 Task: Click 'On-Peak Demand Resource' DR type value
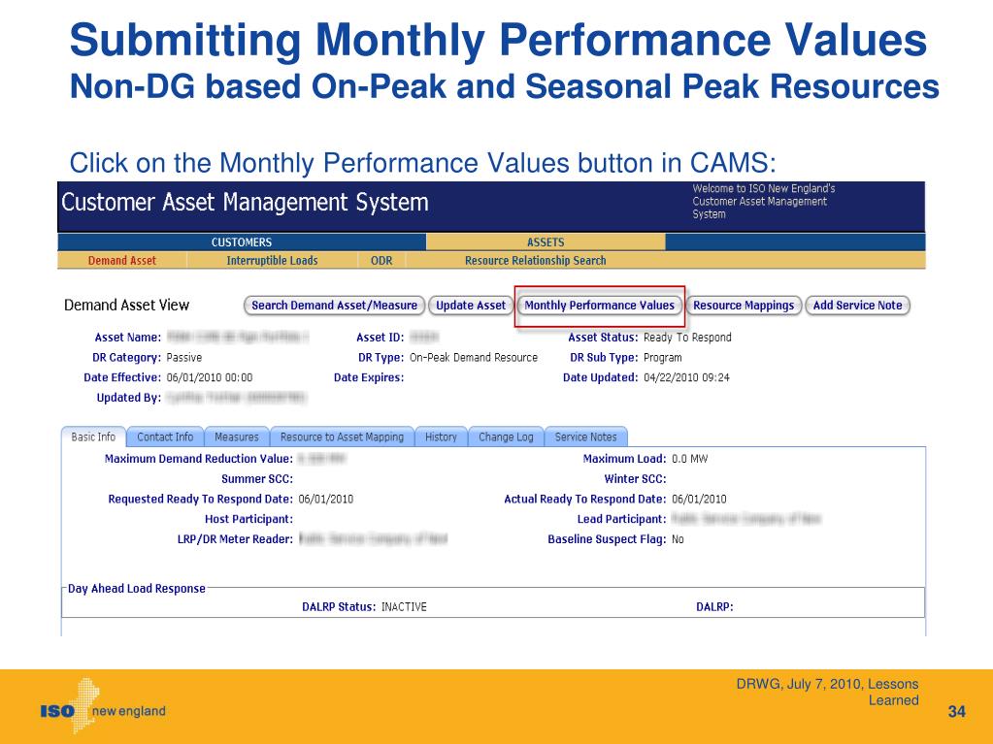474,357
